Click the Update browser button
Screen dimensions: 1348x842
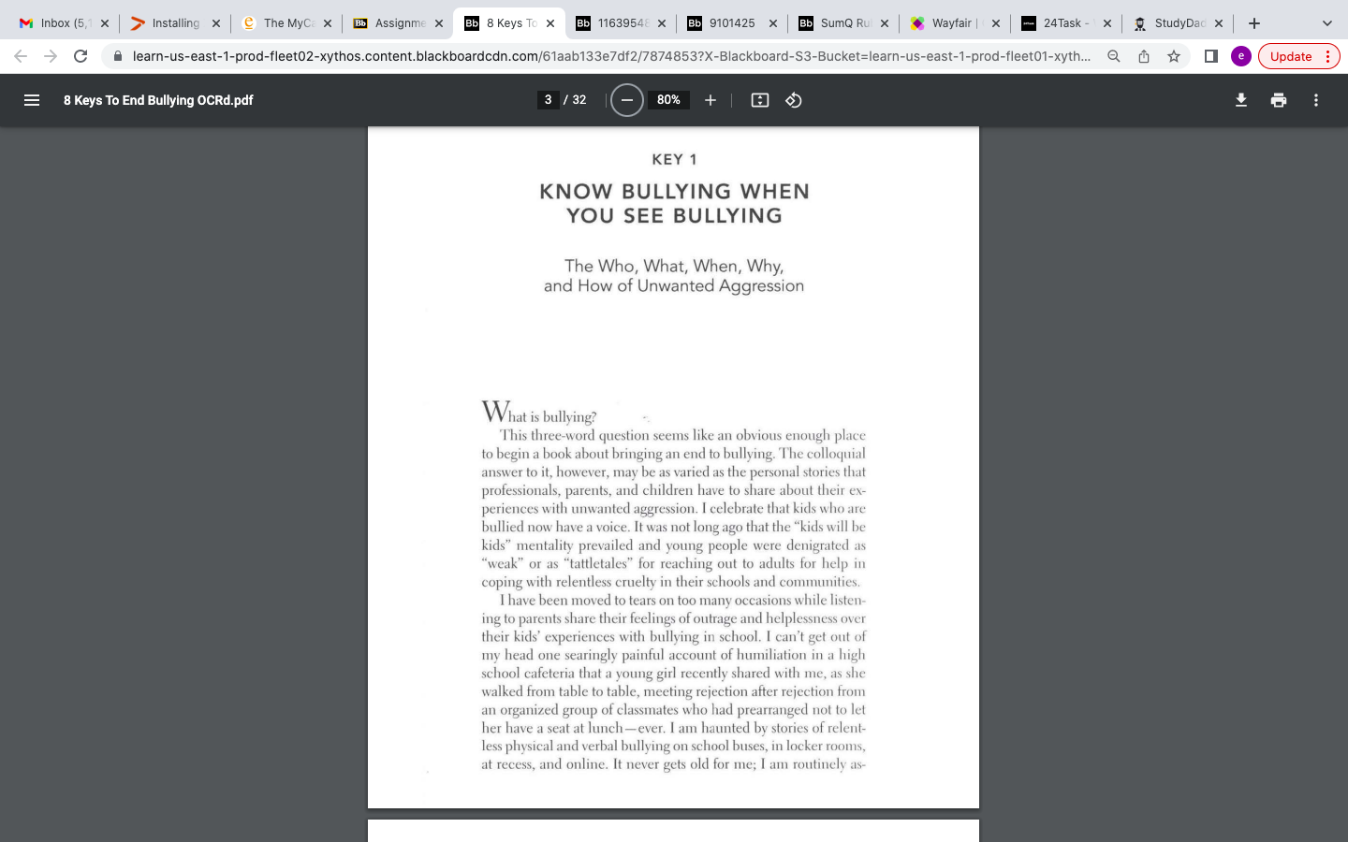pos(1291,56)
